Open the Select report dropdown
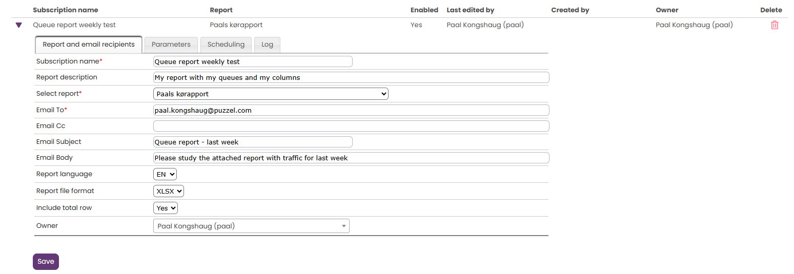This screenshot has width=794, height=274. [271, 94]
